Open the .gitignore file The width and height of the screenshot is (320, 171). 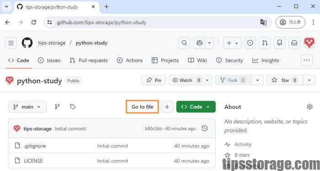[35, 146]
